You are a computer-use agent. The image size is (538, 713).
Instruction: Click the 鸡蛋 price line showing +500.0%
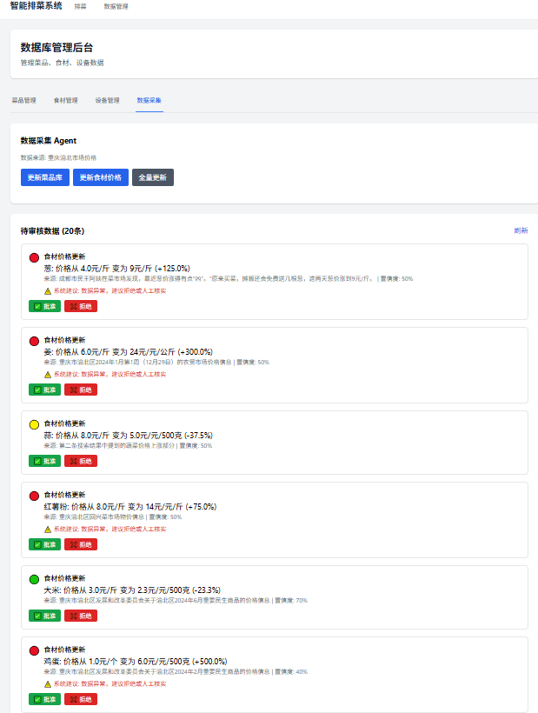(x=136, y=662)
